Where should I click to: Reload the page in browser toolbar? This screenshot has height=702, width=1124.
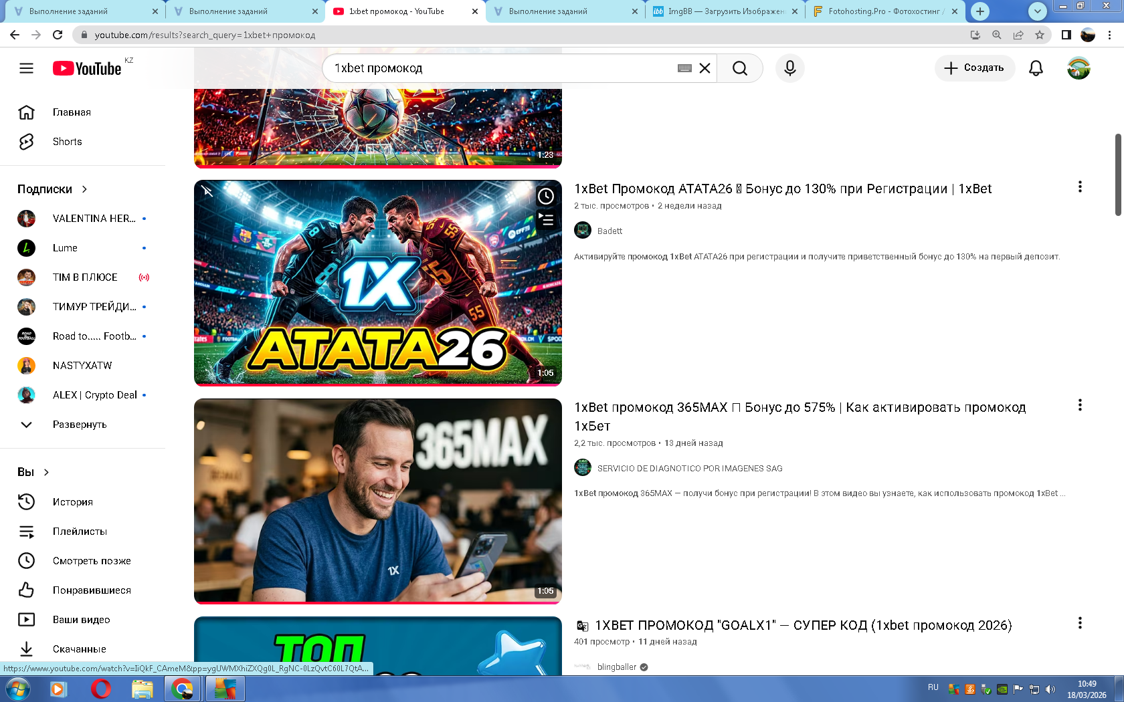pyautogui.click(x=58, y=35)
